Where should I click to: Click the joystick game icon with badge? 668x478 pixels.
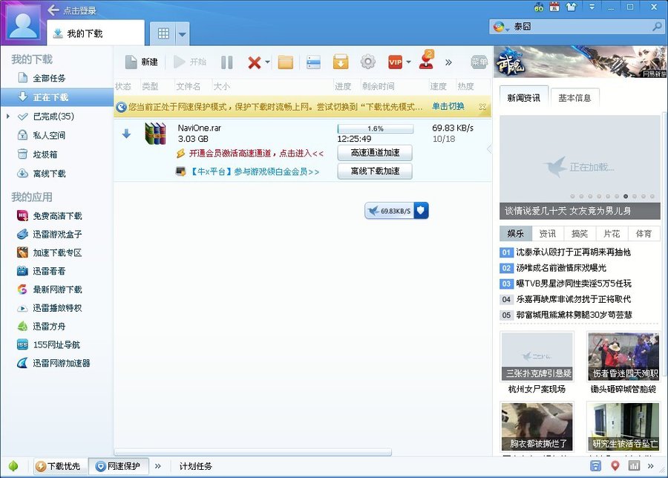point(427,60)
